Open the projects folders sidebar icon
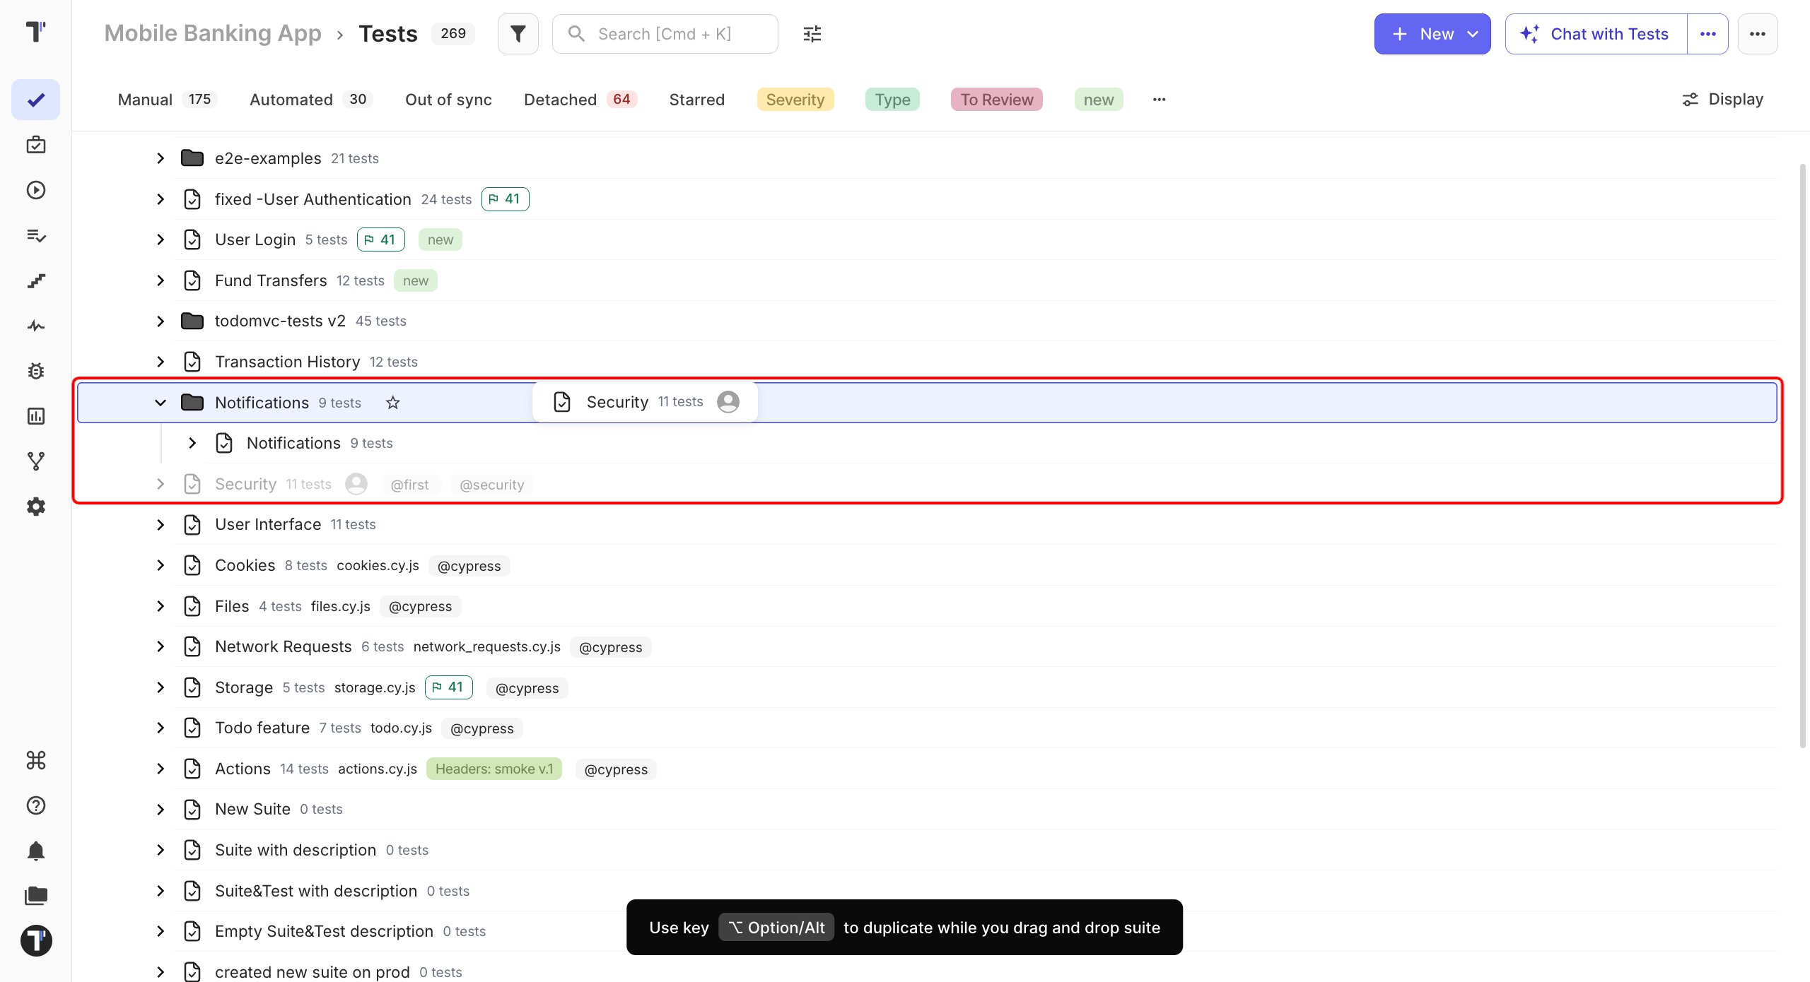 point(36,896)
